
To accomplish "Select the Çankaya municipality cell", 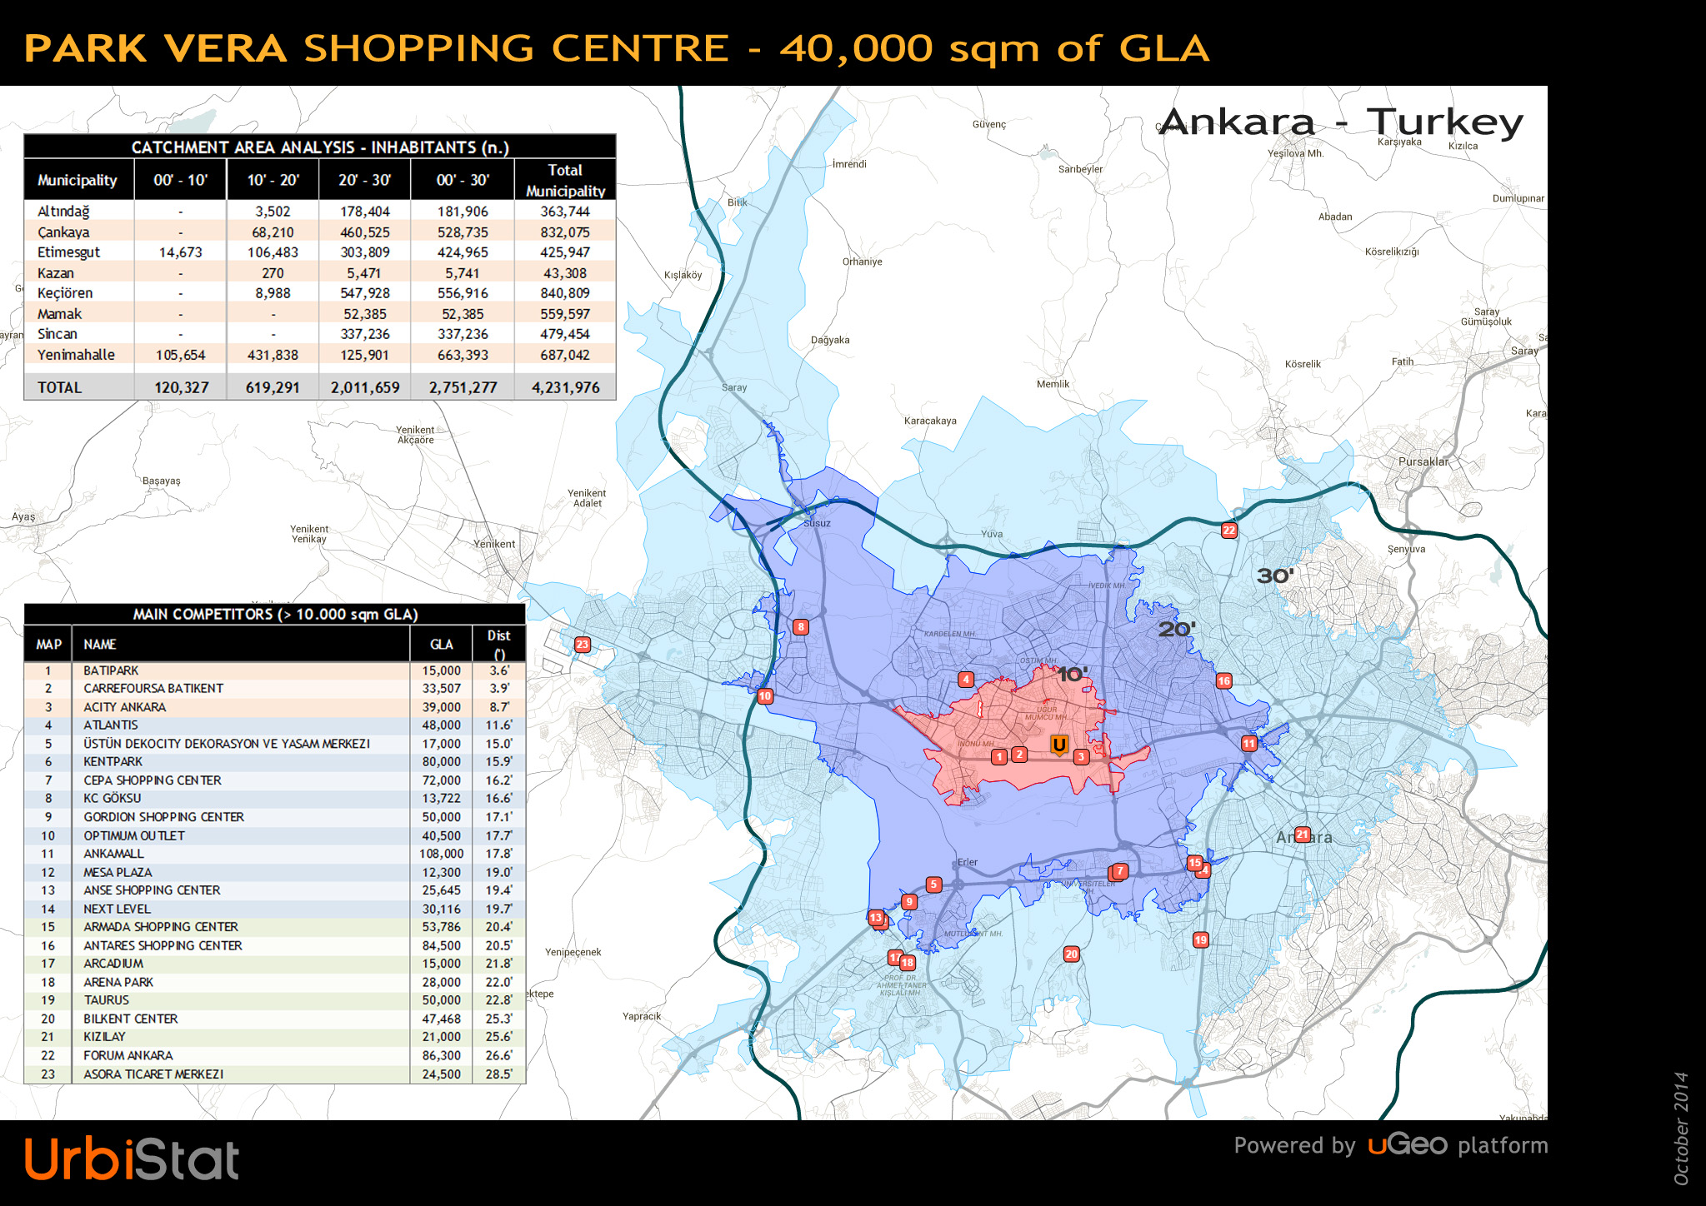I will coord(63,232).
